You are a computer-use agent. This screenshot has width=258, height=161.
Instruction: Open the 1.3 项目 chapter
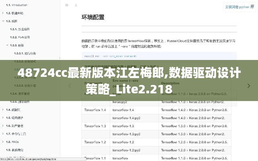click(x=12, y=21)
